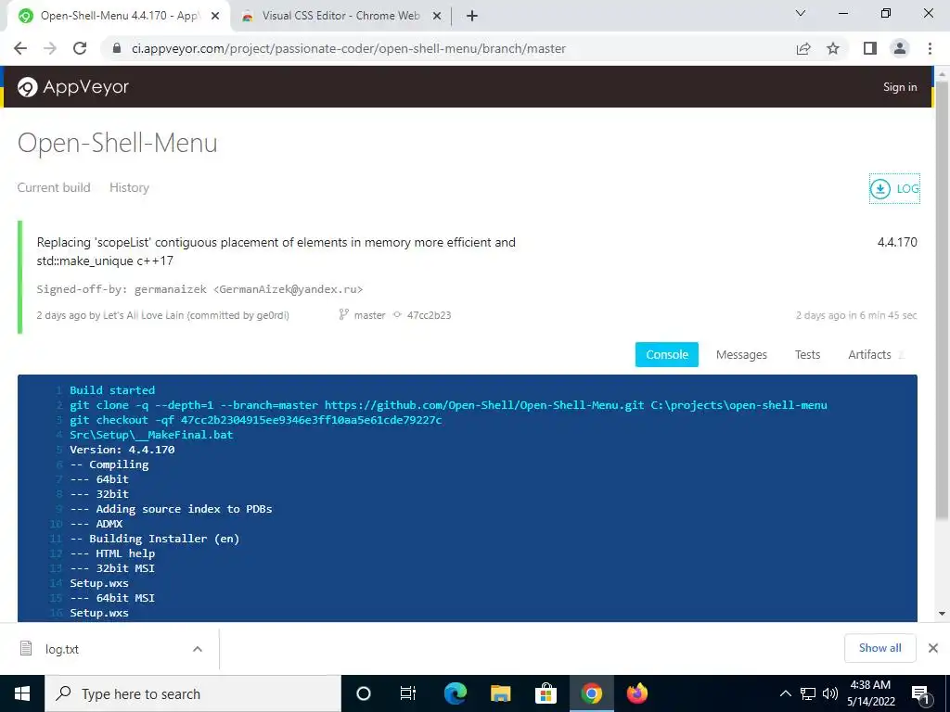
Task: Bookmark this page with star icon
Action: click(x=833, y=48)
